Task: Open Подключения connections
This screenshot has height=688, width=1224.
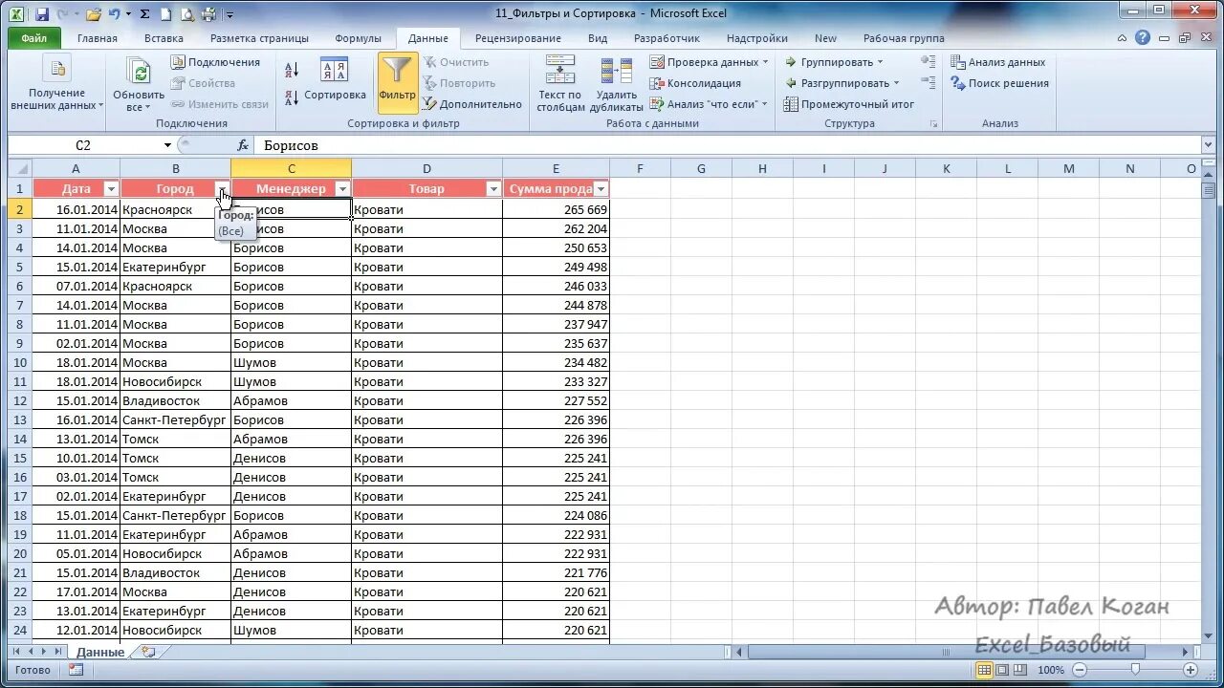Action: coord(216,62)
